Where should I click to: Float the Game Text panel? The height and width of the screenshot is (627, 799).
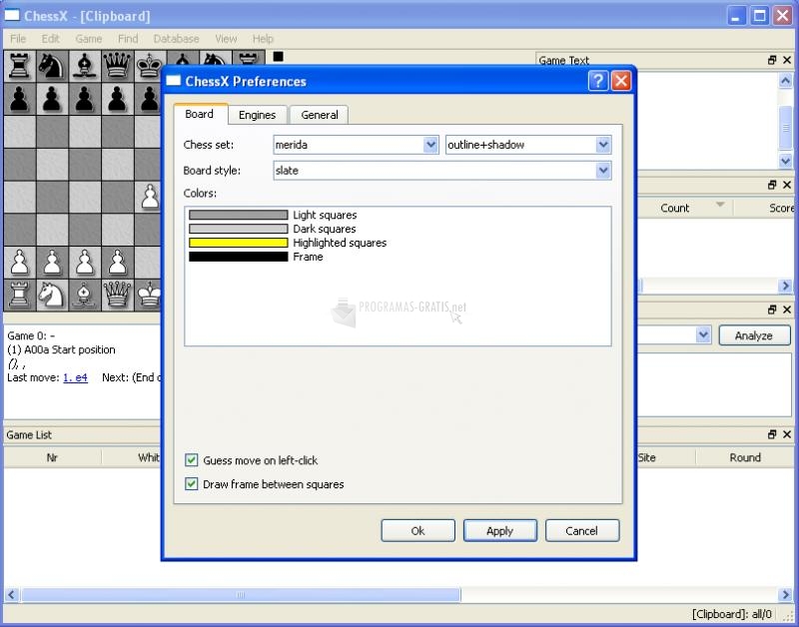(x=772, y=60)
